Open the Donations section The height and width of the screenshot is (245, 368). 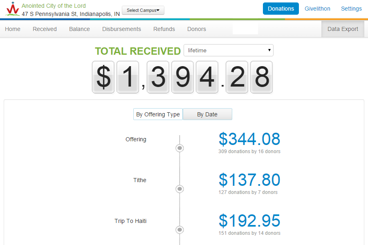point(281,9)
